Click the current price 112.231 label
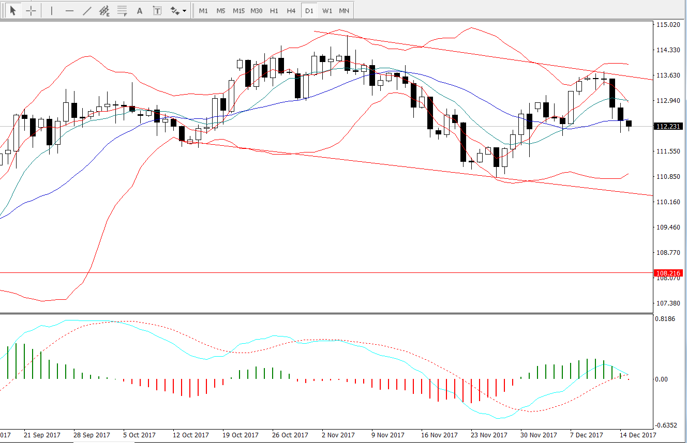 [x=668, y=126]
